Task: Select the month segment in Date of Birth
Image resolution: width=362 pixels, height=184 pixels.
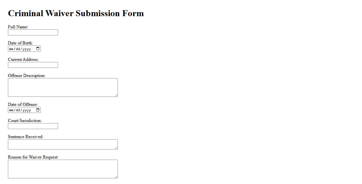Action: pos(11,49)
